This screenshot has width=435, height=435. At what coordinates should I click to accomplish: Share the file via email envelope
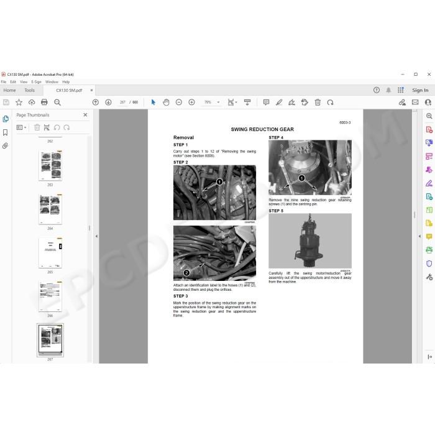tap(415, 103)
